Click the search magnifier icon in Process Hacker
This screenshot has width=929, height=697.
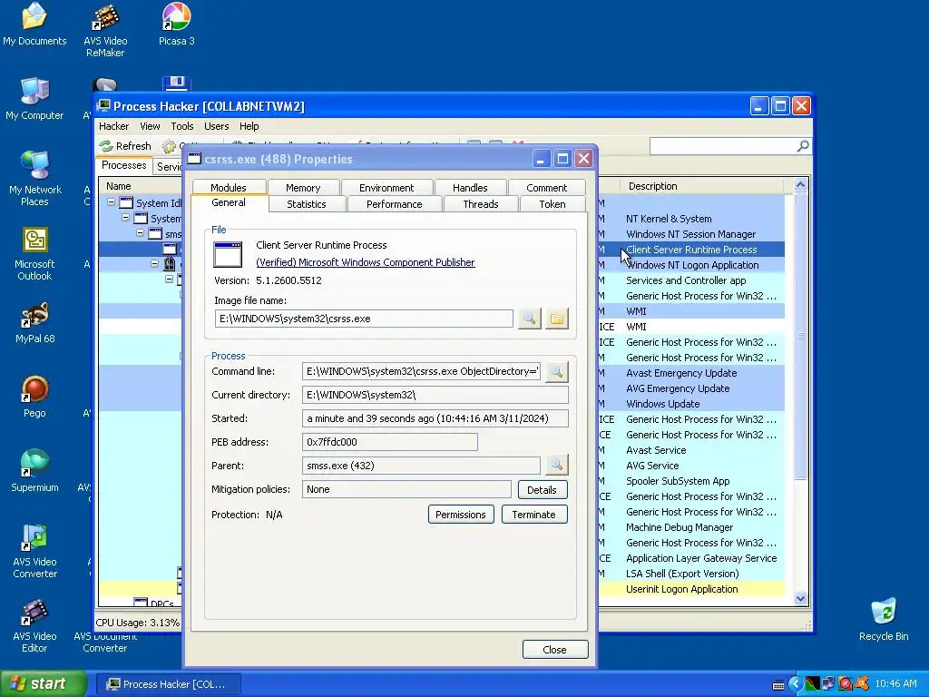tap(803, 146)
